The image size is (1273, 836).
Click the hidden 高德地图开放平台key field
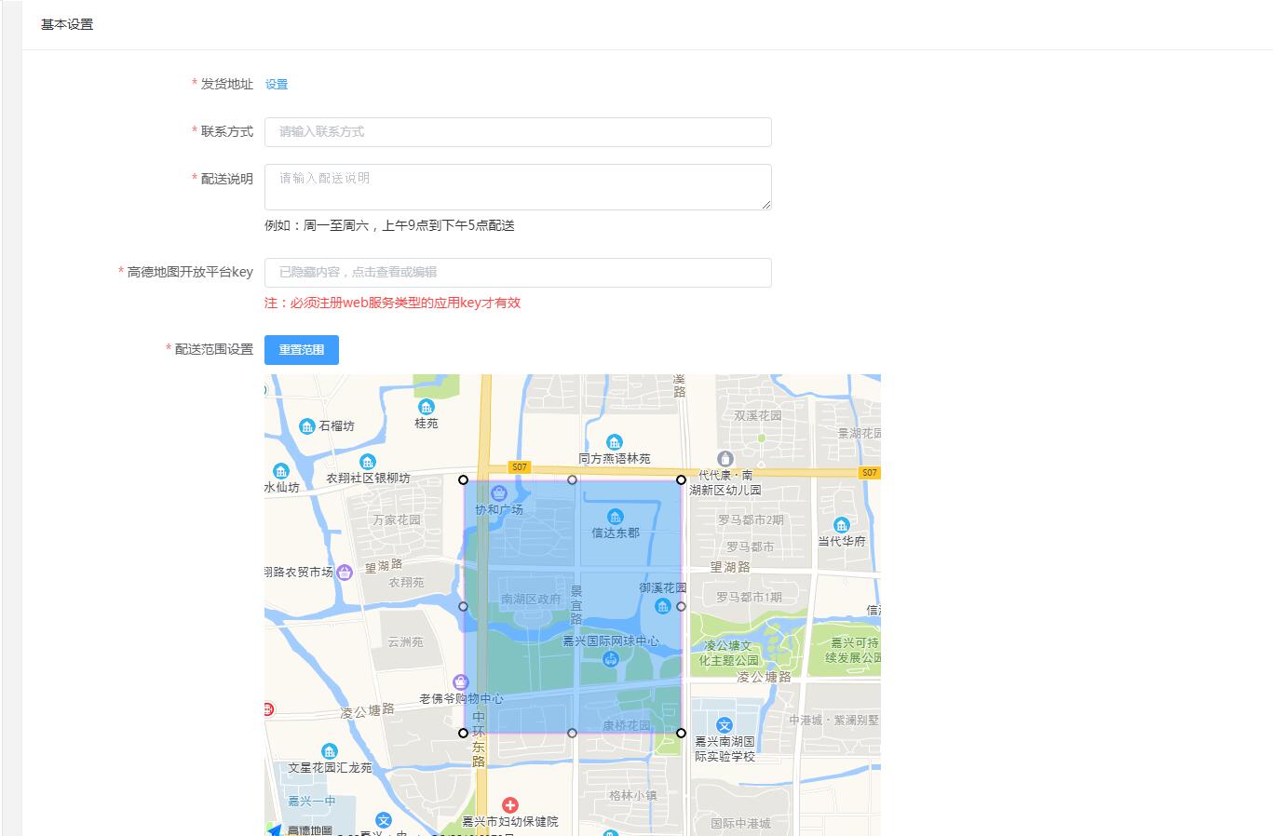518,273
